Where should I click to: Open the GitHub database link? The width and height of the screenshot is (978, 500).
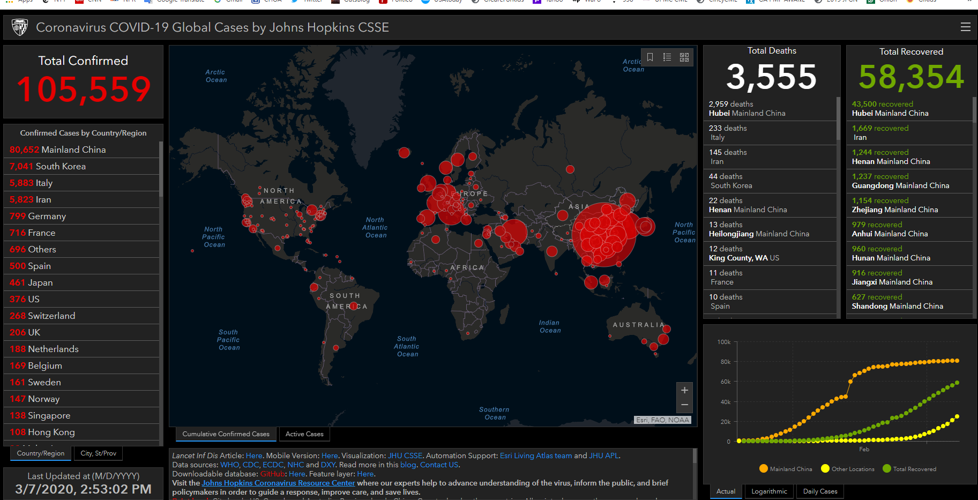[x=272, y=474]
